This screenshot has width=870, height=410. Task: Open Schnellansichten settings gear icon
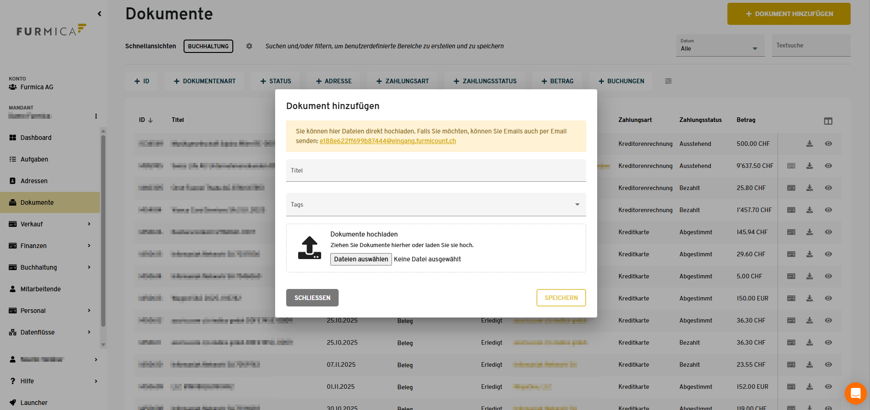click(x=249, y=46)
